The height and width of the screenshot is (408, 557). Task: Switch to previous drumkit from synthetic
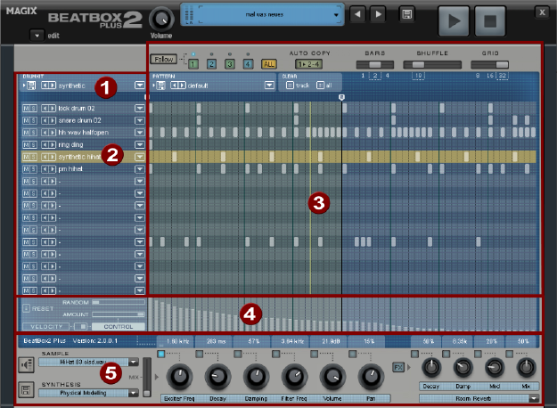[45, 86]
